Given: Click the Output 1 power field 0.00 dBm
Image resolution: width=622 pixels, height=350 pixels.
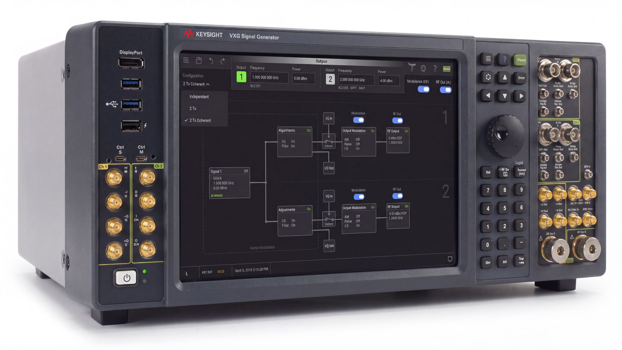Looking at the screenshot, I should click(303, 78).
